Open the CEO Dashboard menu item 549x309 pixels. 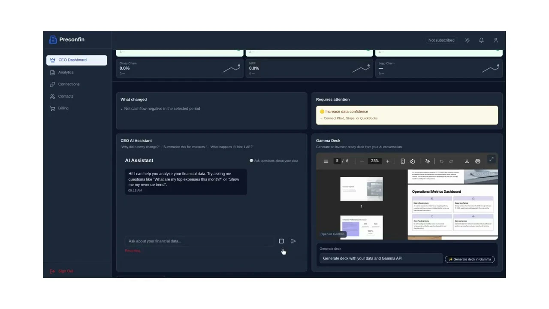[77, 60]
